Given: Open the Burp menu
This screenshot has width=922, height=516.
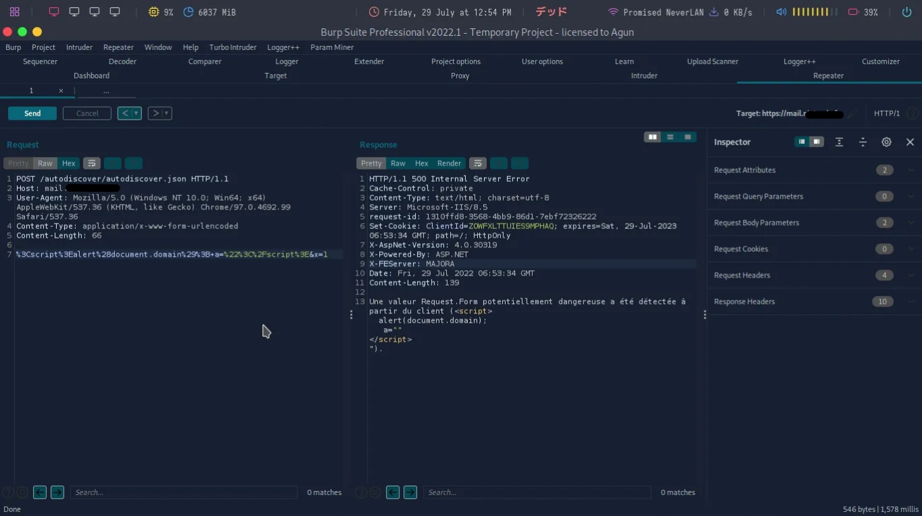Looking at the screenshot, I should click(x=13, y=47).
